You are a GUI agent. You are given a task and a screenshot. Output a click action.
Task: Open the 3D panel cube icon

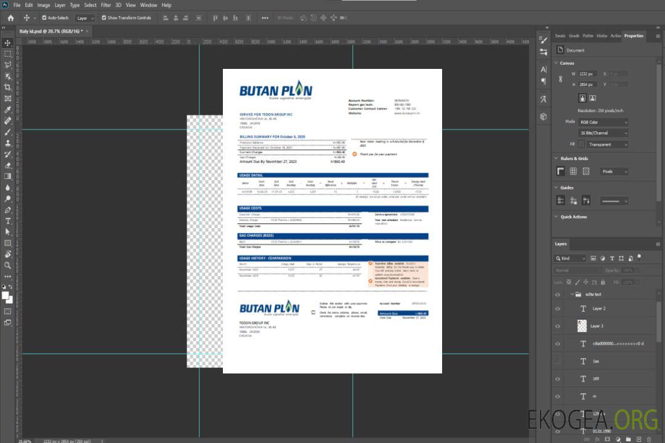[x=543, y=116]
